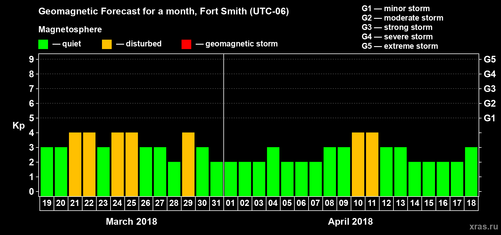Click the date label 20
The width and height of the screenshot is (501, 235).
[x=61, y=203]
